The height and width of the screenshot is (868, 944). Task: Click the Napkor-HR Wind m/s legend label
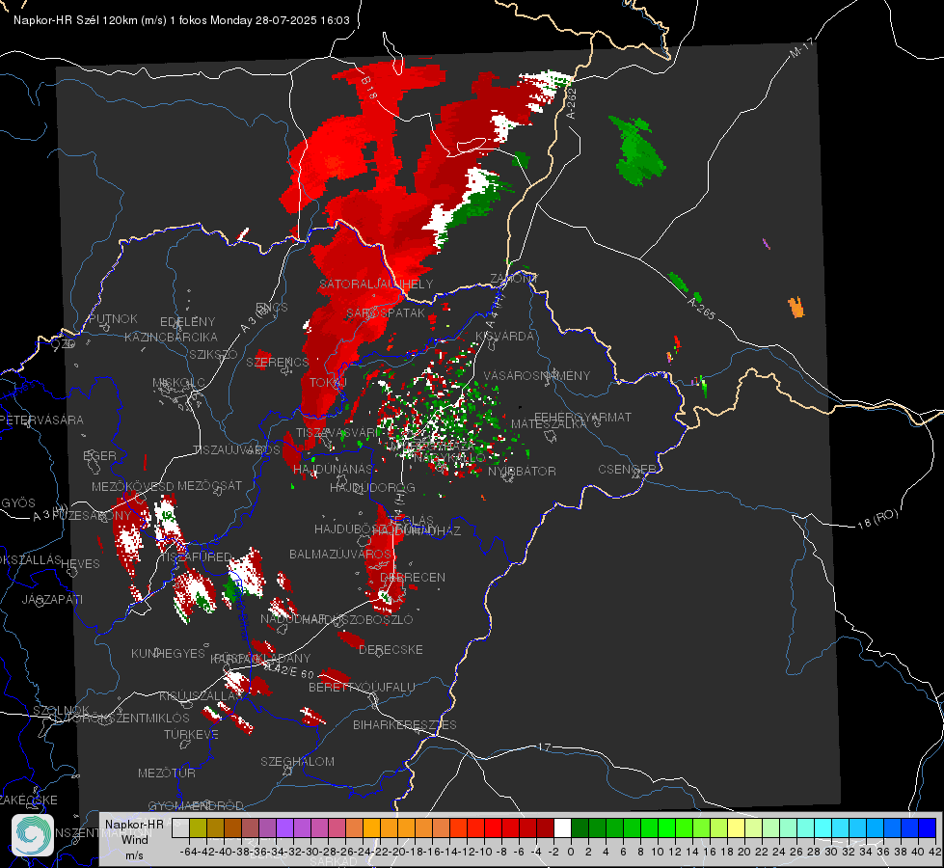(x=134, y=839)
